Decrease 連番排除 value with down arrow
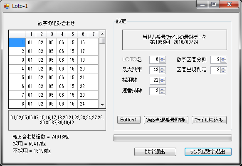Screen dimensions: 242x166 (162, 92)
